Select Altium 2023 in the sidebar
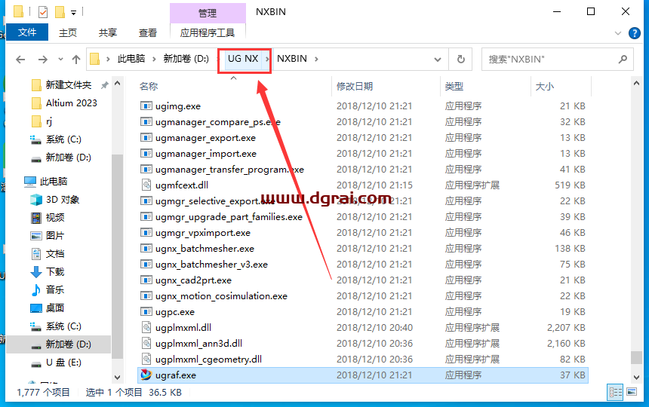 tap(71, 103)
